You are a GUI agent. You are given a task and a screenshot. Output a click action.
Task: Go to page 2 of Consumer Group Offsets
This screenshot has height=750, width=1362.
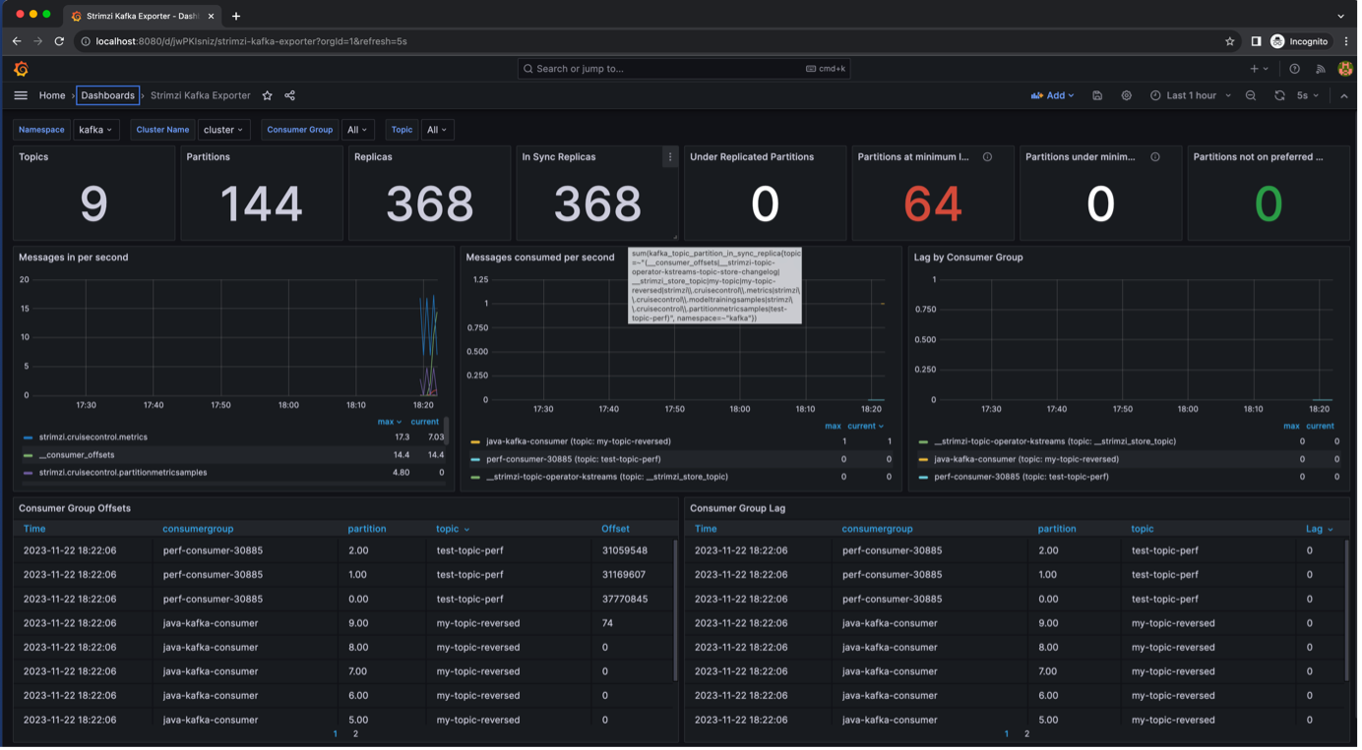[353, 733]
